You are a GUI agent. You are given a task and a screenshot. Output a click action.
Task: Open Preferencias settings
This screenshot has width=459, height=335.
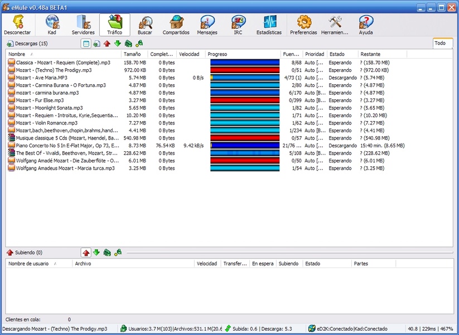[x=303, y=25]
